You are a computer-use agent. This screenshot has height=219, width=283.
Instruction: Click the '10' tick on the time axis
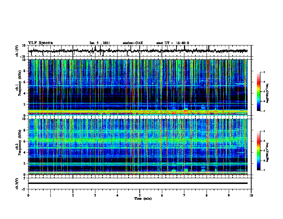click(251, 195)
